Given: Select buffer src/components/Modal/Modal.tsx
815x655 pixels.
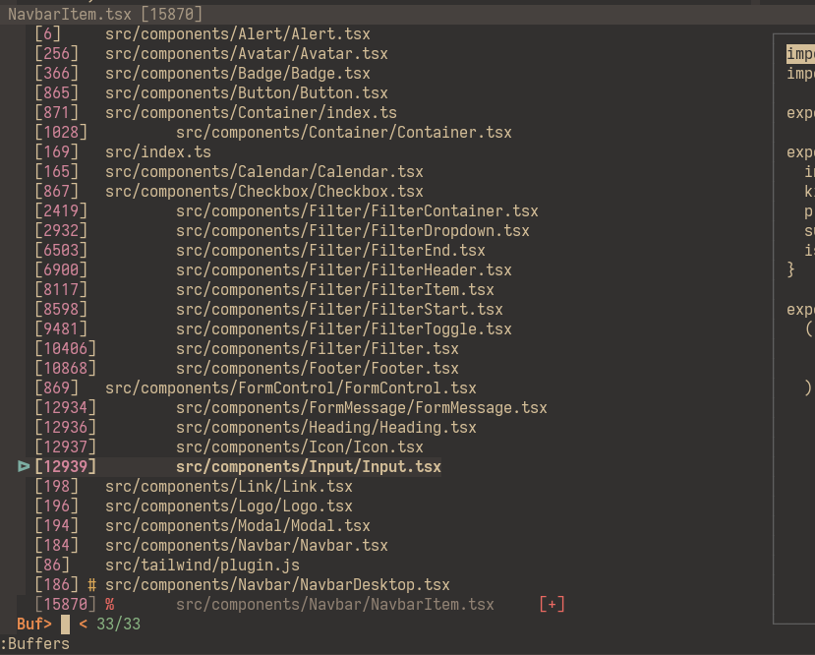Looking at the screenshot, I should pyautogui.click(x=238, y=526).
